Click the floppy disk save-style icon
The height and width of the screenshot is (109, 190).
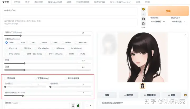143,19
